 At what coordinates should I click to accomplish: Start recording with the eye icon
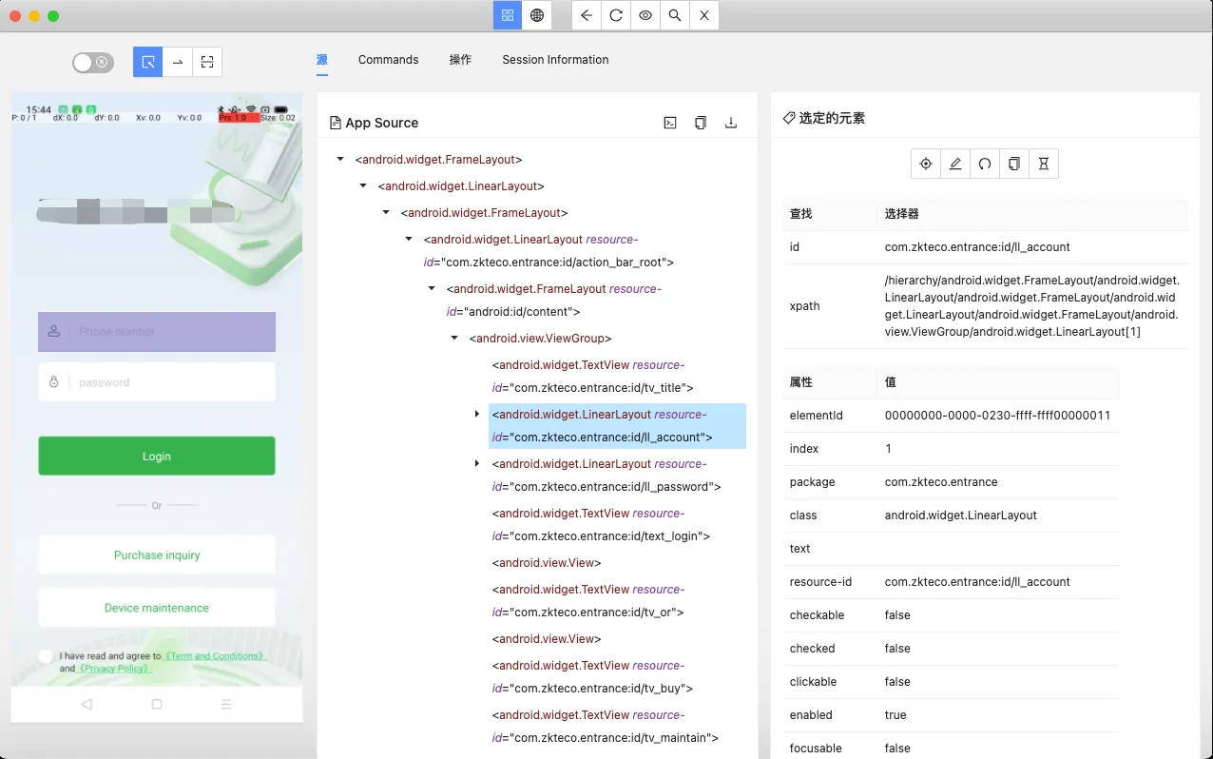click(x=645, y=15)
